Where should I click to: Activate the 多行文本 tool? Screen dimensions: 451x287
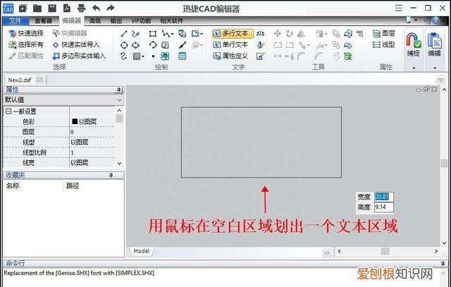coord(233,34)
